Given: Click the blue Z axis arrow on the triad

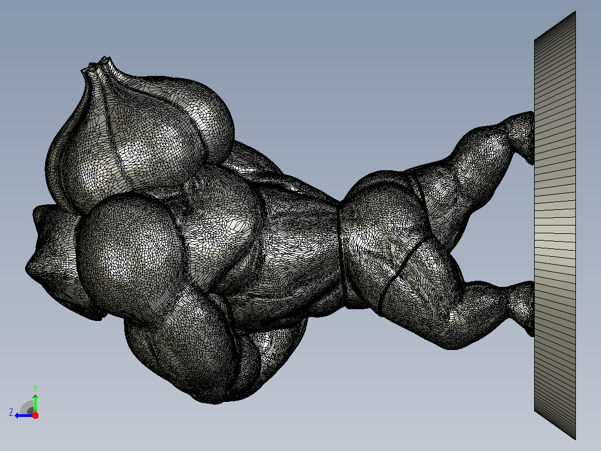Looking at the screenshot, I should [23, 416].
